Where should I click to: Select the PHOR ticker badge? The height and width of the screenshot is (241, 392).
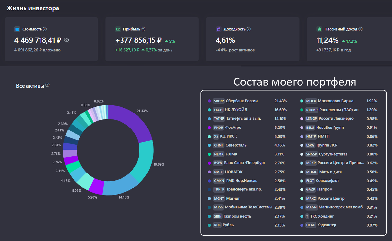[x=219, y=128]
